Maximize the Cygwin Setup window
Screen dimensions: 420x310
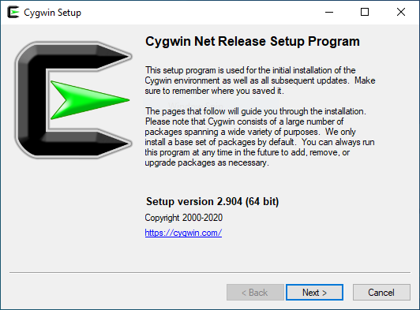(365, 12)
